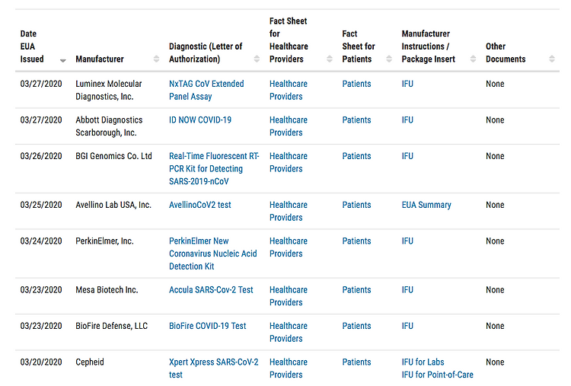
Task: Open NxTAG CoV Extended Panel Assay link
Action: coord(206,90)
